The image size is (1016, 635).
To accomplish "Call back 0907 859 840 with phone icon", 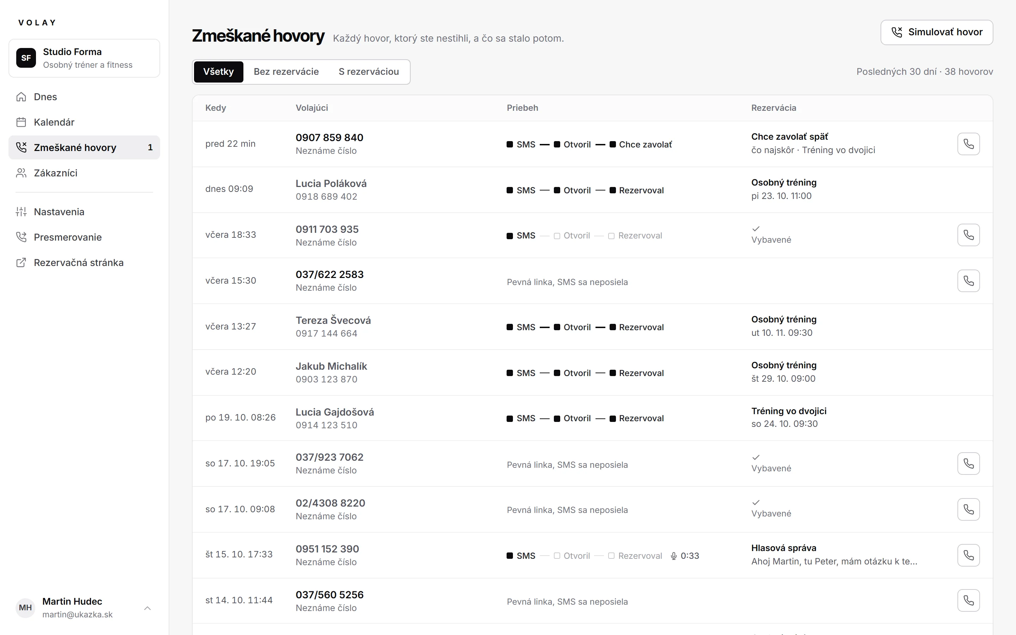I will (968, 144).
